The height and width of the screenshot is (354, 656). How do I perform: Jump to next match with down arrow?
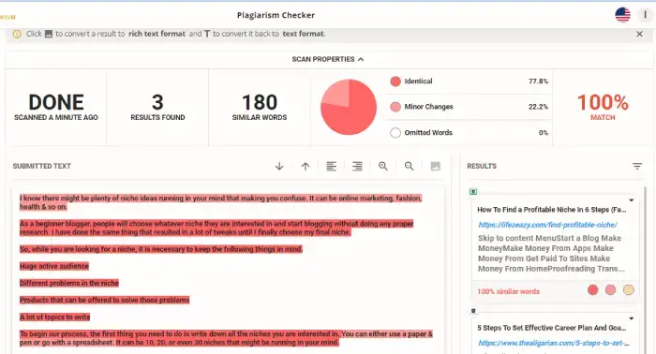click(x=279, y=167)
